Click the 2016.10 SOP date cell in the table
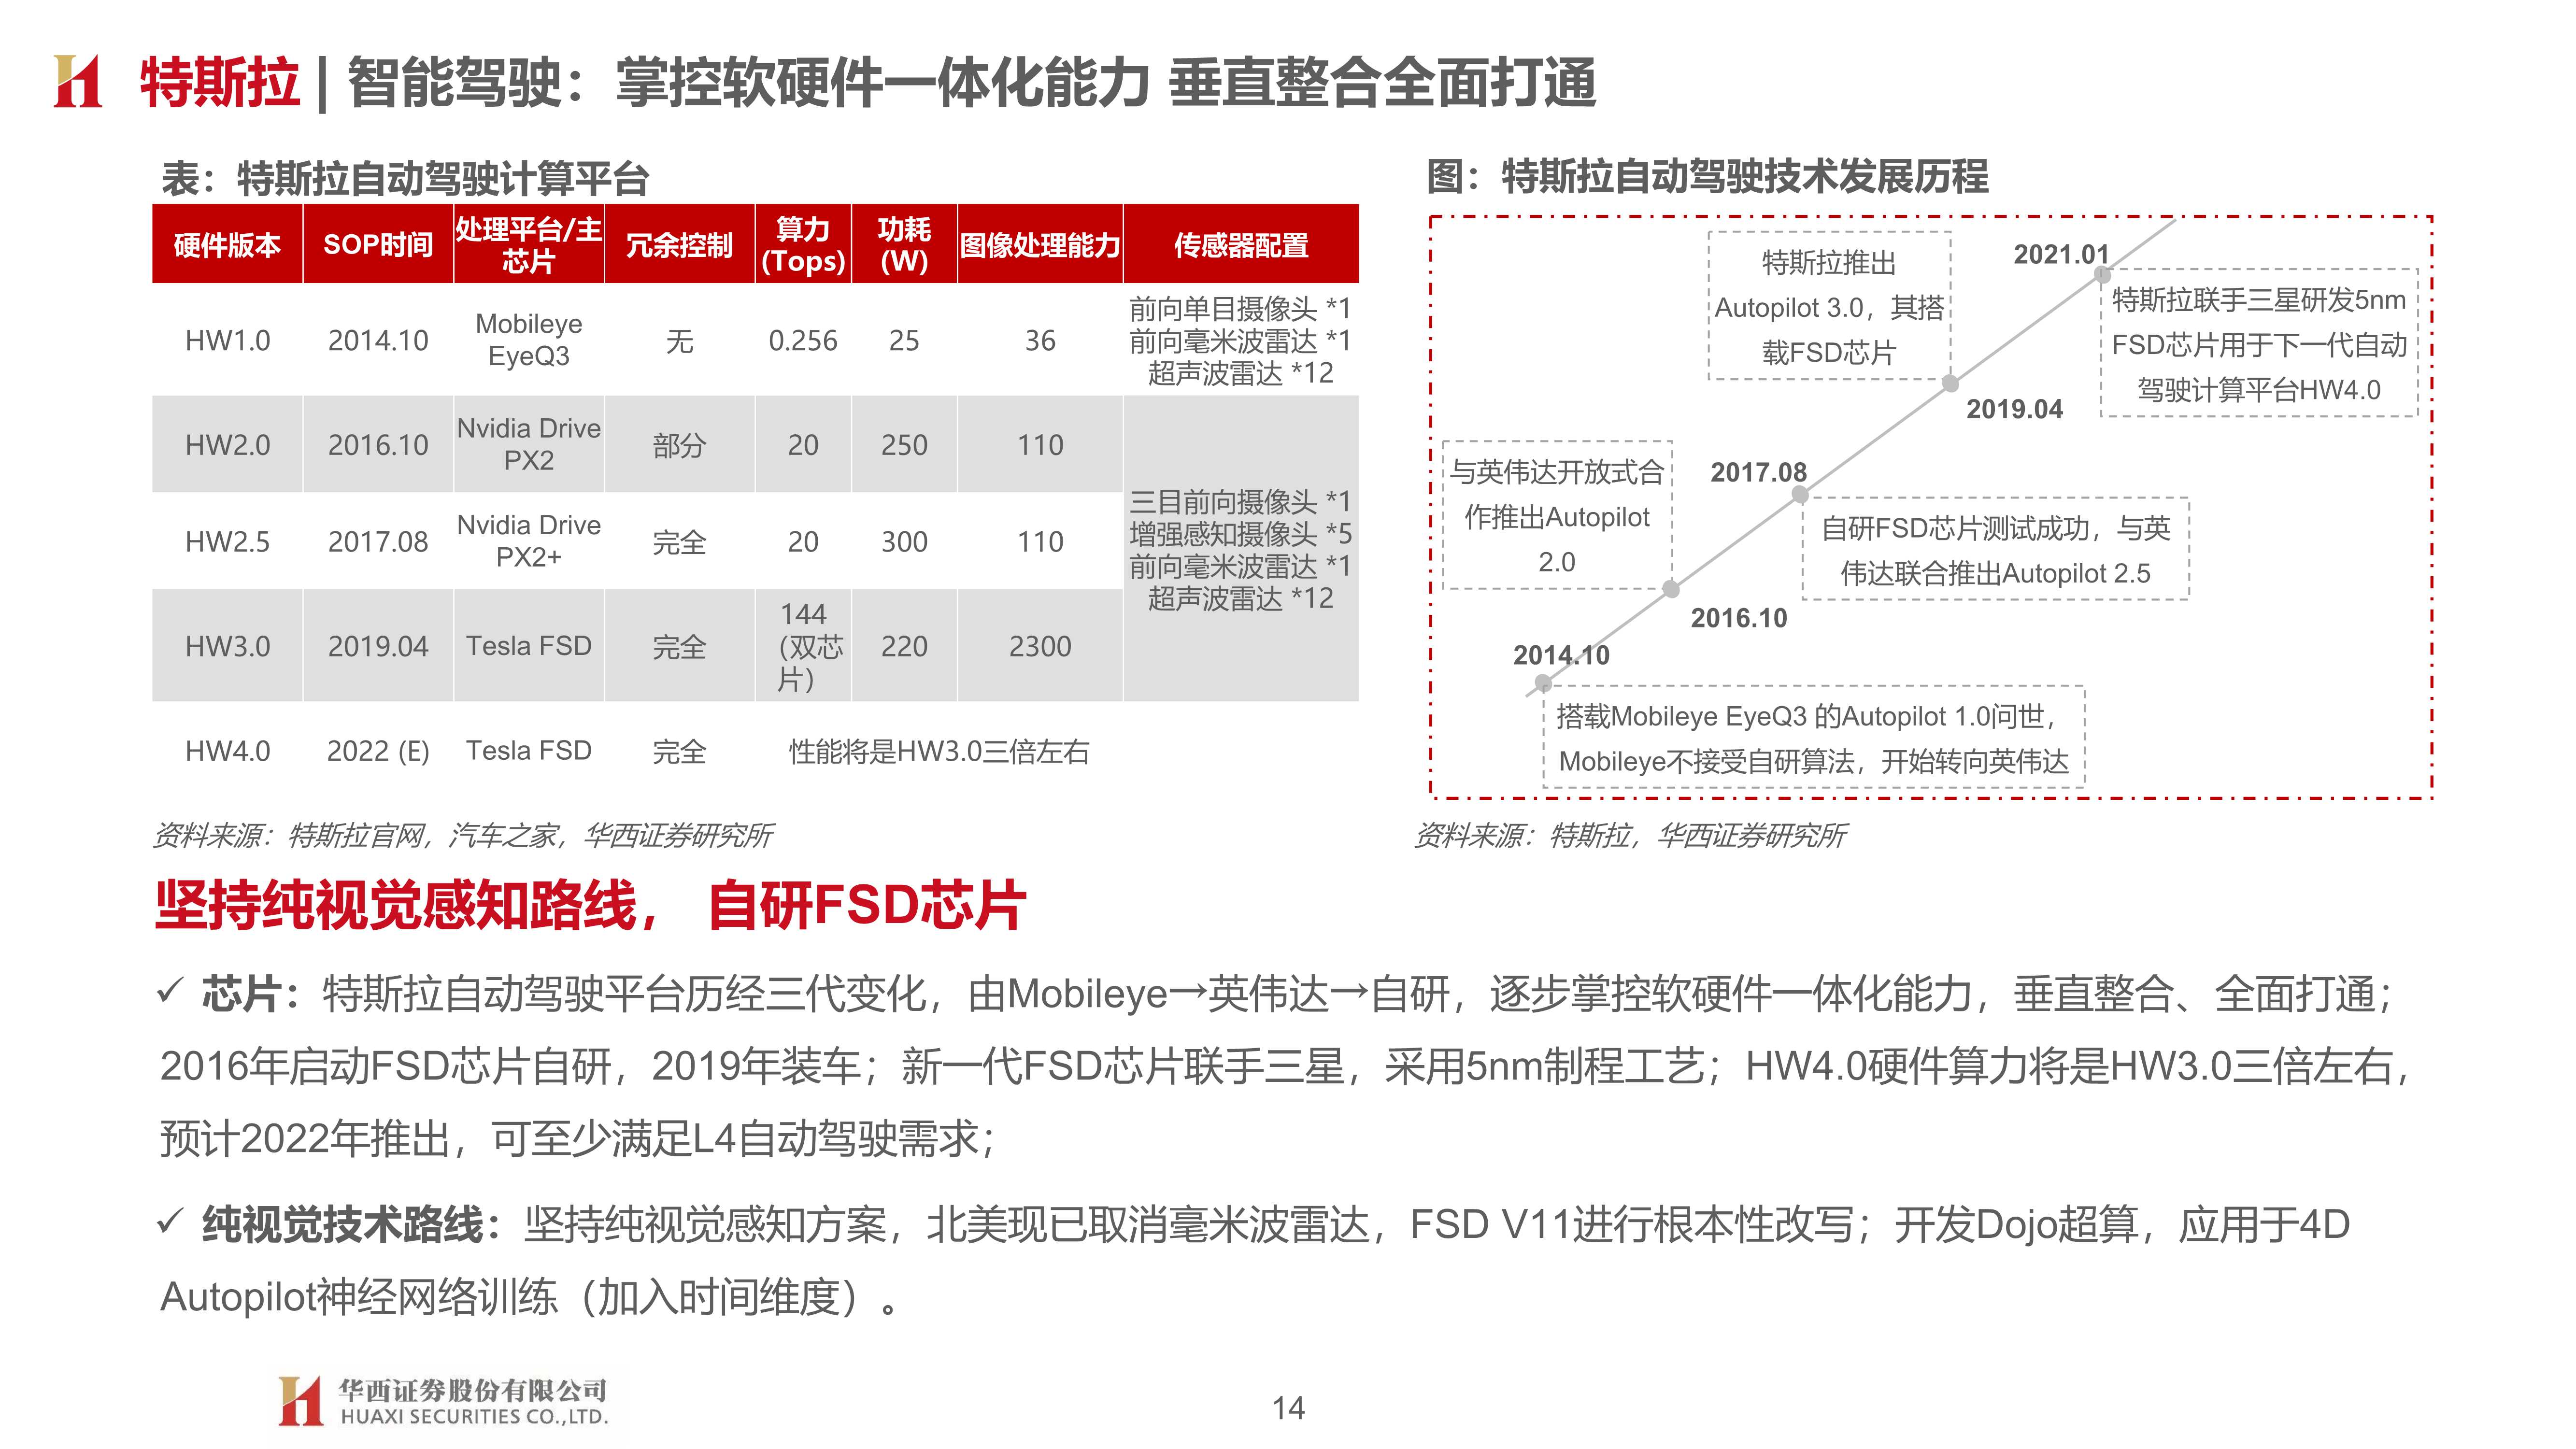 pos(378,445)
